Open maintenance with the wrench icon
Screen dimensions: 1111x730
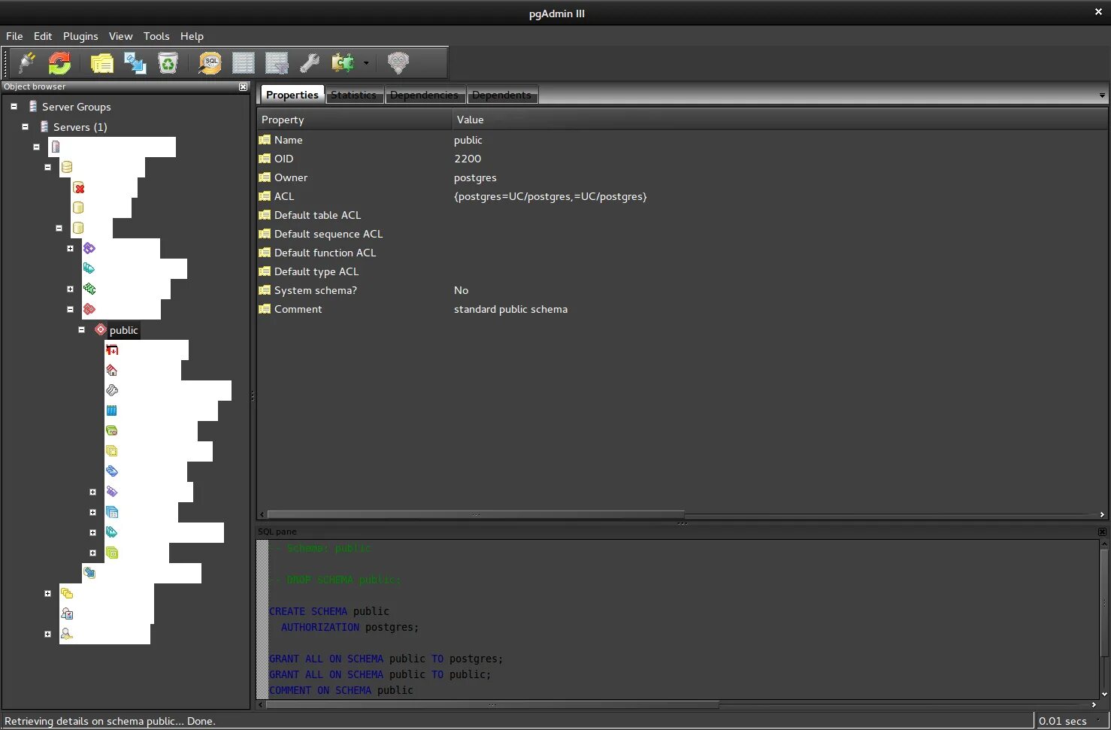(x=310, y=62)
